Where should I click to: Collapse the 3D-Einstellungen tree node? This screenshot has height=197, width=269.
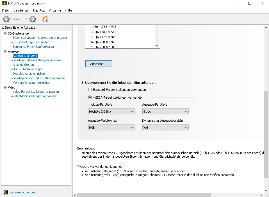(x=5, y=33)
